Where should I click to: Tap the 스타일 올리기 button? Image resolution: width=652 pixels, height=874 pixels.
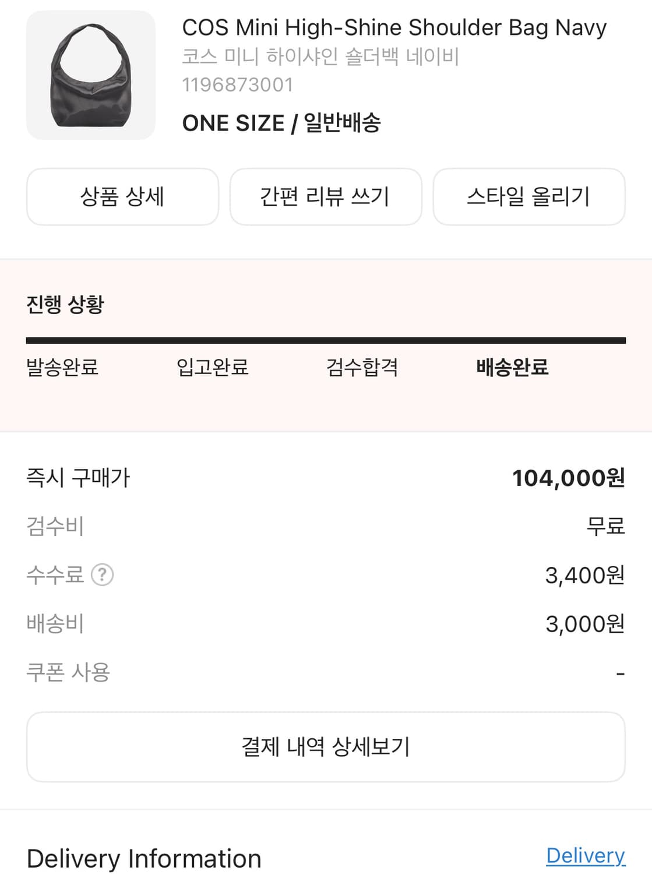[528, 196]
